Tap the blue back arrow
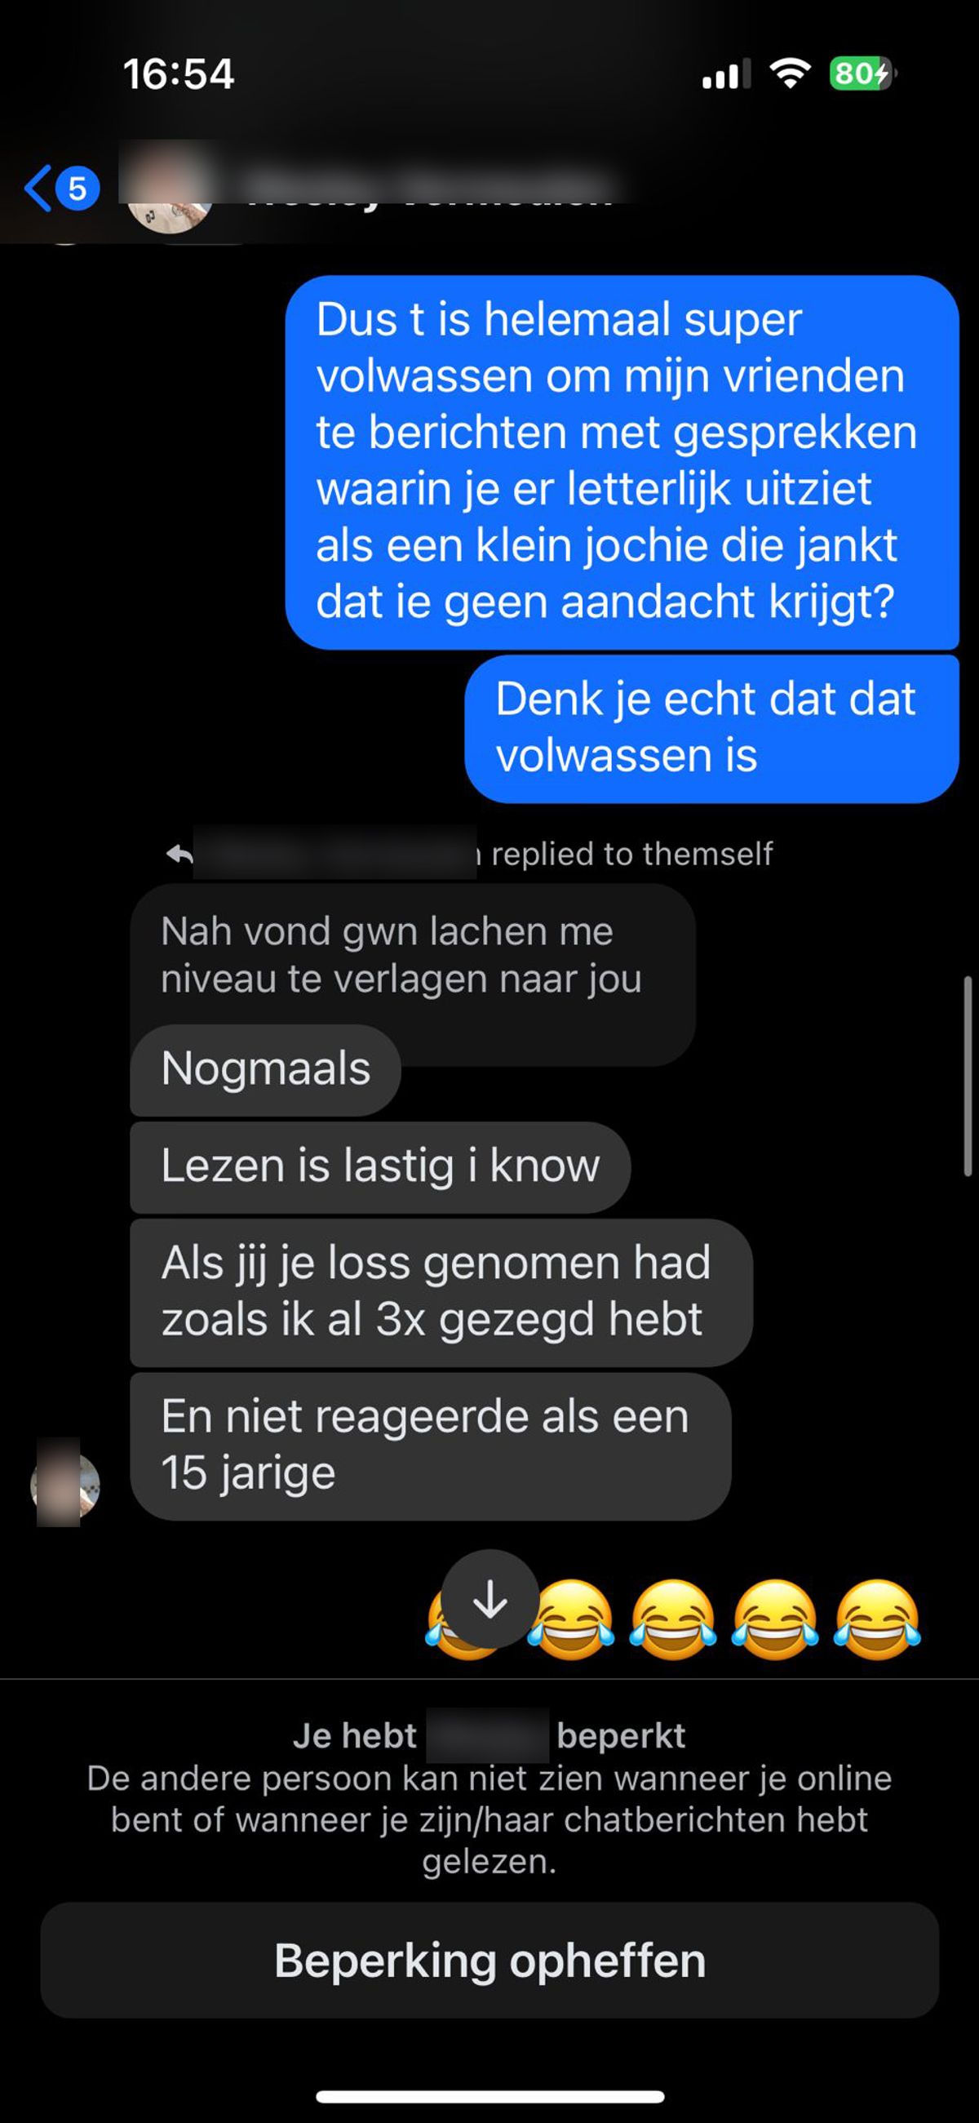 [x=38, y=188]
